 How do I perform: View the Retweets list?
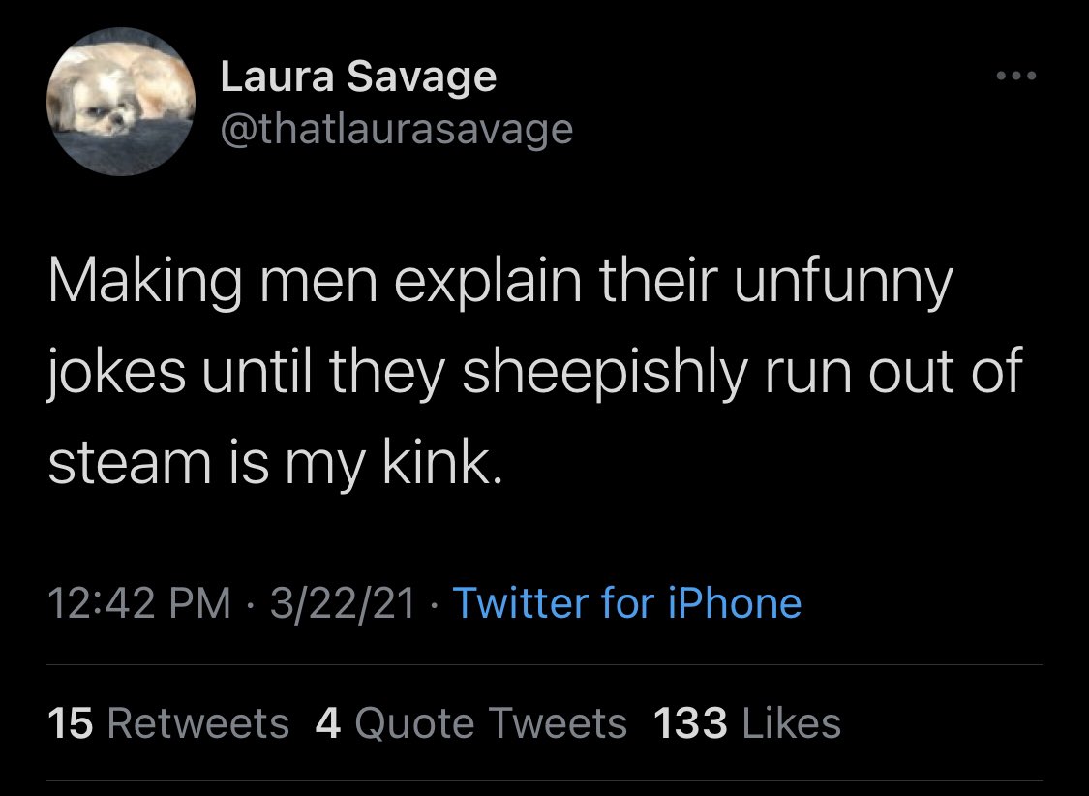tap(168, 723)
